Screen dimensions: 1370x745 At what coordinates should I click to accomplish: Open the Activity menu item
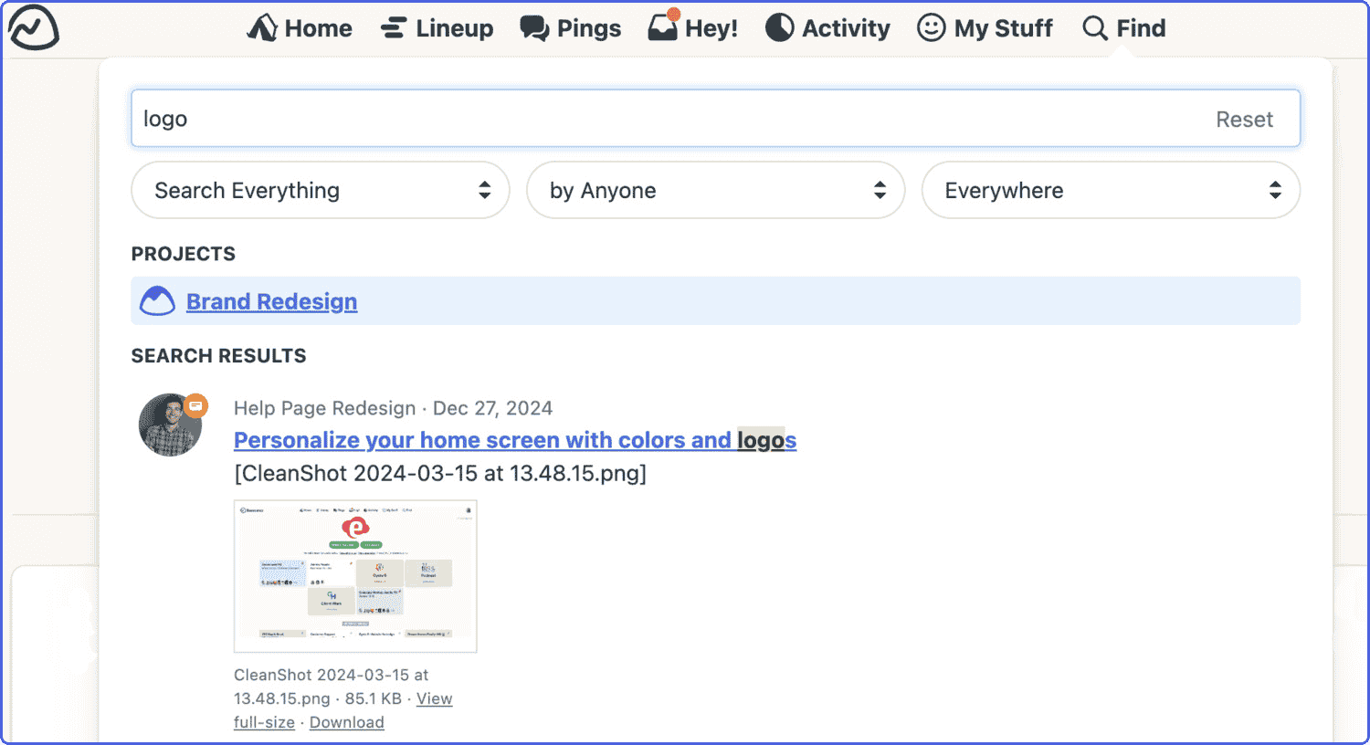[827, 28]
